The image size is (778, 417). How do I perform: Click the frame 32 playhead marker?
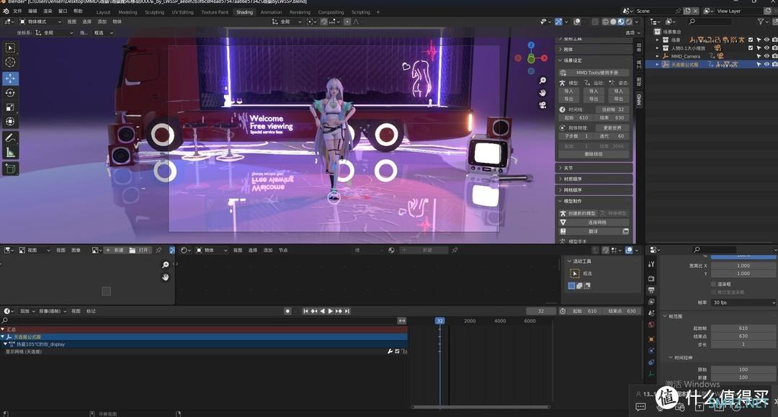(x=439, y=320)
